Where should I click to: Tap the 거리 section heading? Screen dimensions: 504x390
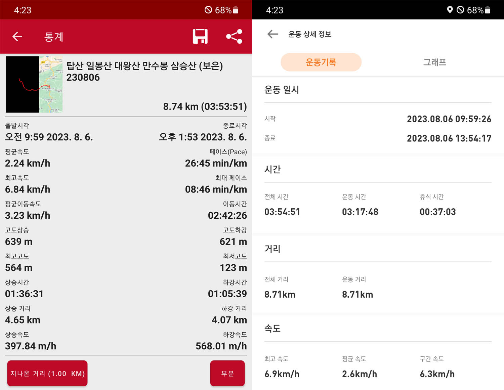point(272,249)
